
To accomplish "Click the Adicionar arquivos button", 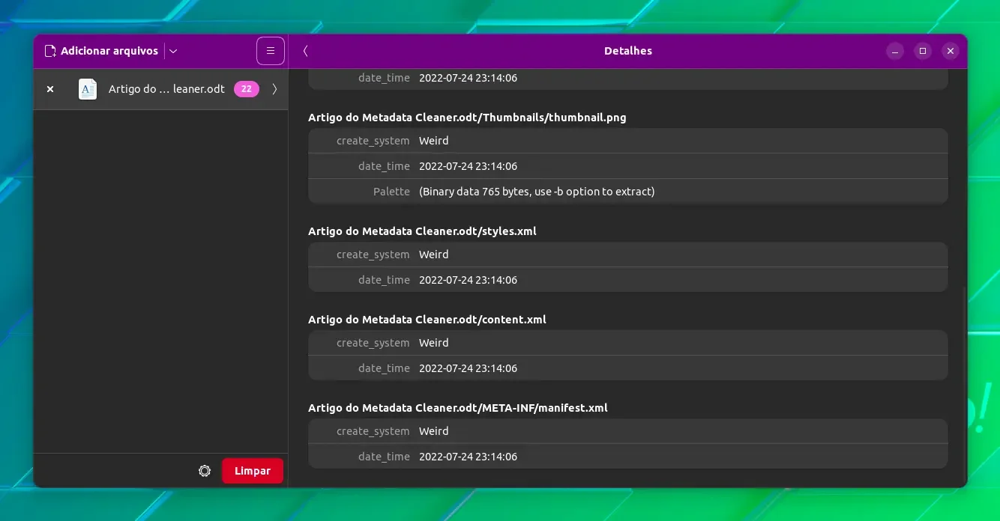I will [x=100, y=51].
